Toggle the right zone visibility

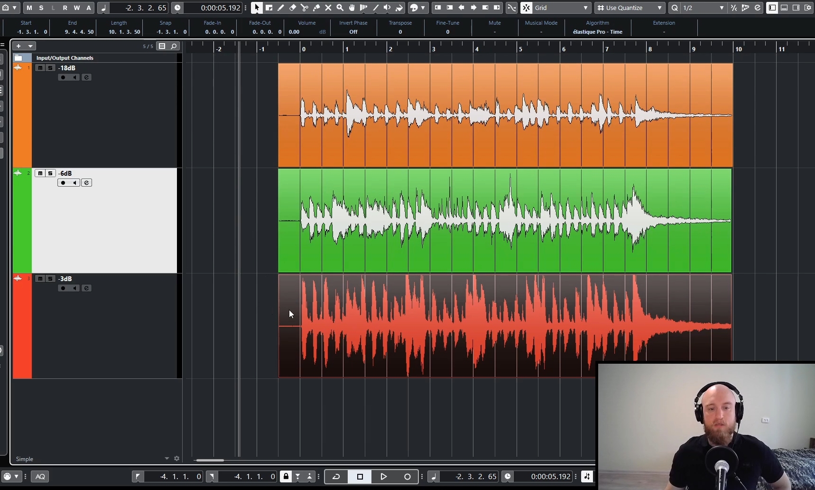pyautogui.click(x=796, y=8)
